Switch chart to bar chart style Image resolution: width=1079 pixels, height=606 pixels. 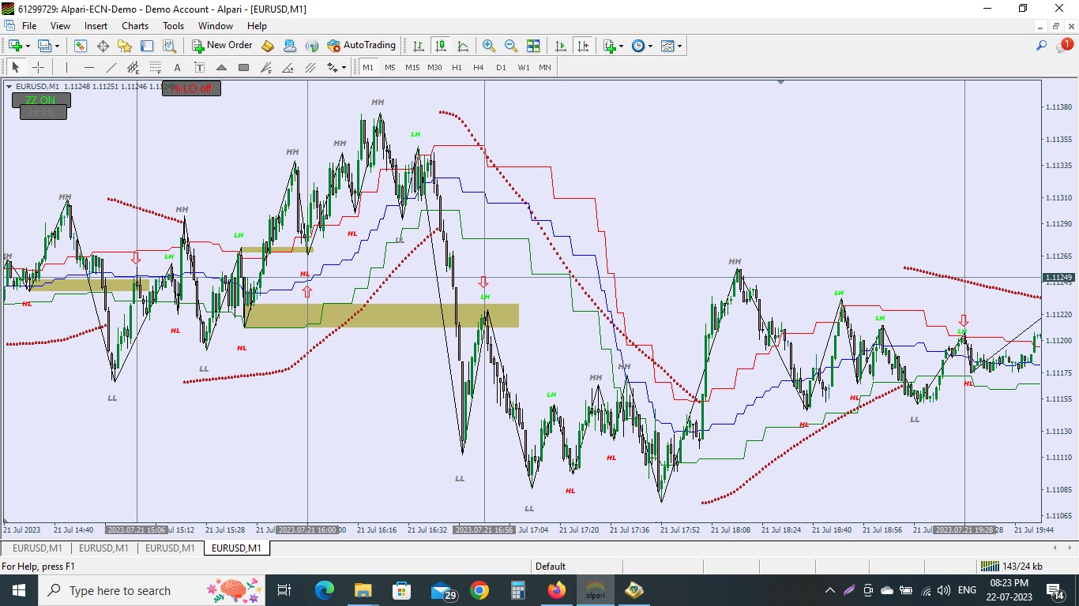point(418,46)
